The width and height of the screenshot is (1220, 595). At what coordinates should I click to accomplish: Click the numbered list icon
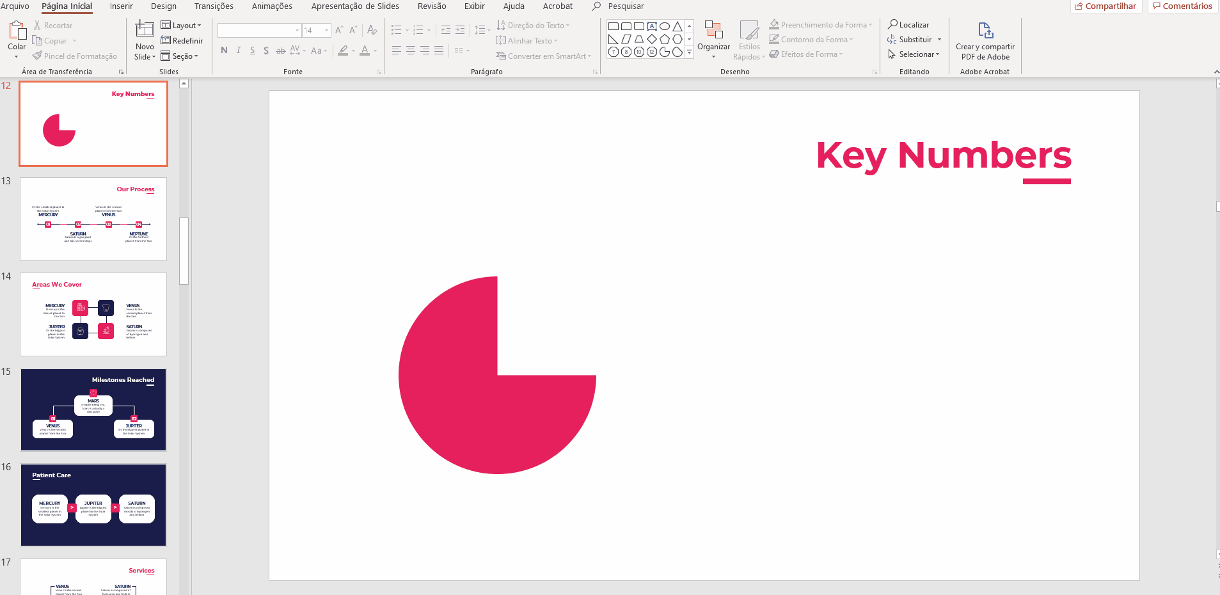pos(418,30)
